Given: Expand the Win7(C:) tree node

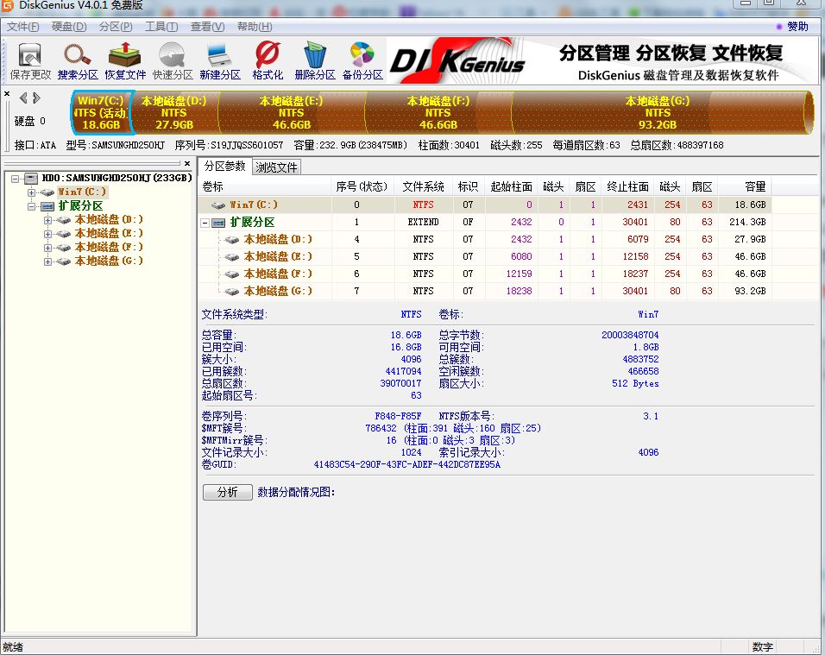Looking at the screenshot, I should (x=32, y=192).
